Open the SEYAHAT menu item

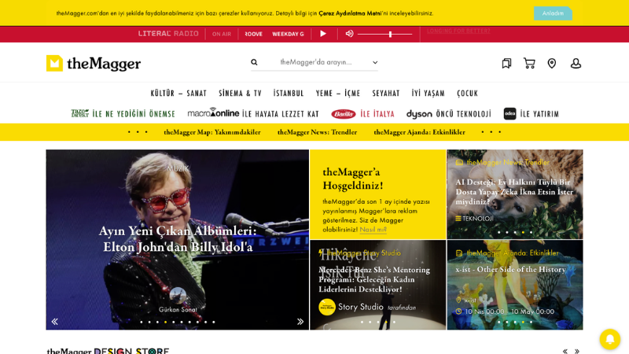(386, 93)
